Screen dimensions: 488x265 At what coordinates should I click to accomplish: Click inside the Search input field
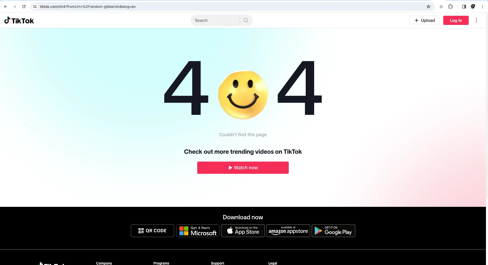[x=216, y=20]
